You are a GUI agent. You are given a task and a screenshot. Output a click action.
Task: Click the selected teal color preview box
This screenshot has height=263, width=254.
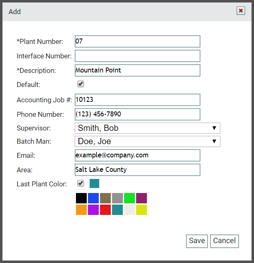94,183
